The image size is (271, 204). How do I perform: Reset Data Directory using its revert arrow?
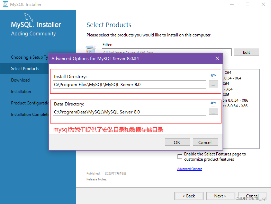[213, 103]
